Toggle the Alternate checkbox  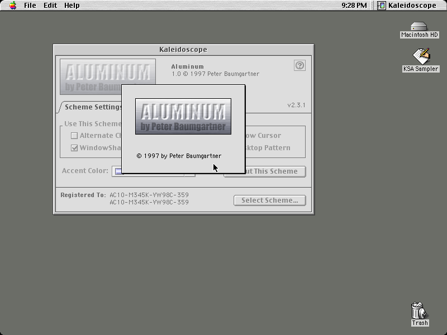[74, 136]
